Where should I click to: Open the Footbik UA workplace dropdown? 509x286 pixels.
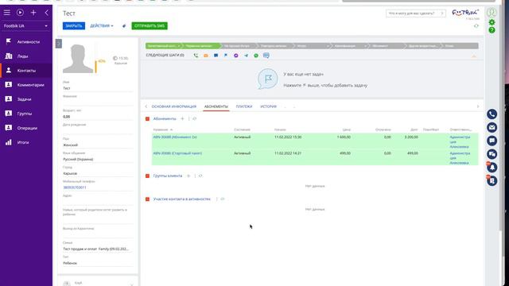coord(25,26)
